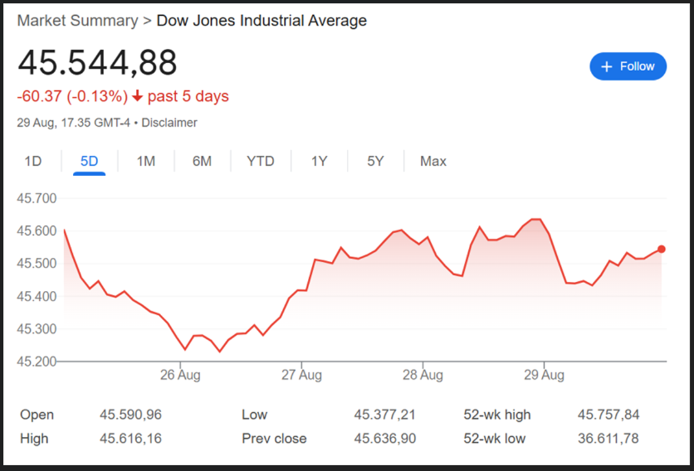Click the Dow Jones Industrial Average title
This screenshot has height=471, width=694.
(x=261, y=21)
